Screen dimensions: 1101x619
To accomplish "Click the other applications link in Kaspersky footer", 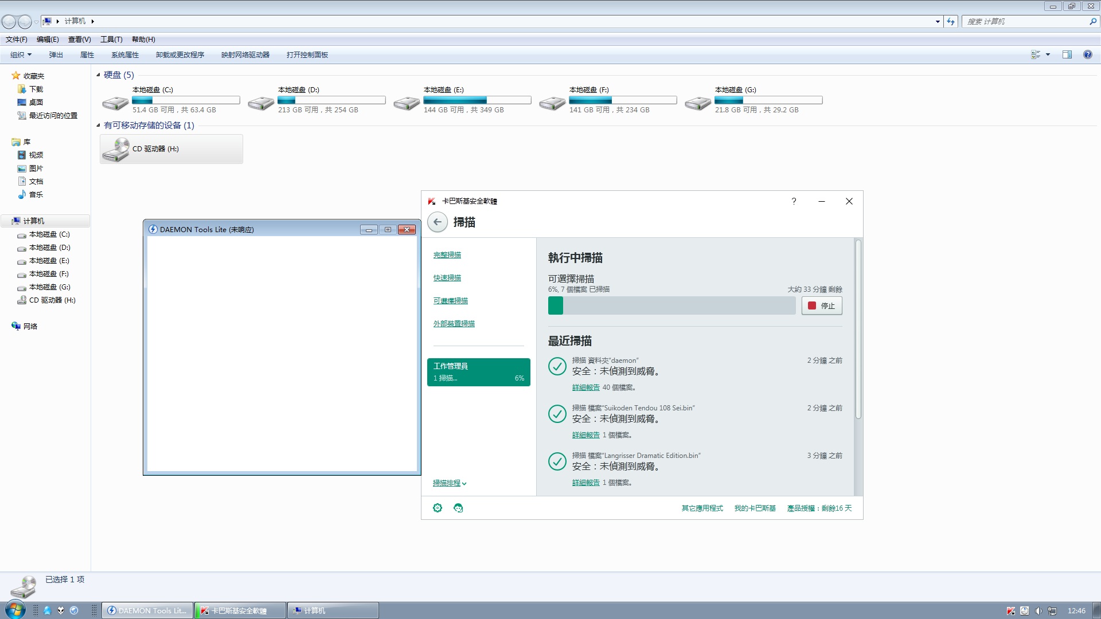I will pos(702,508).
